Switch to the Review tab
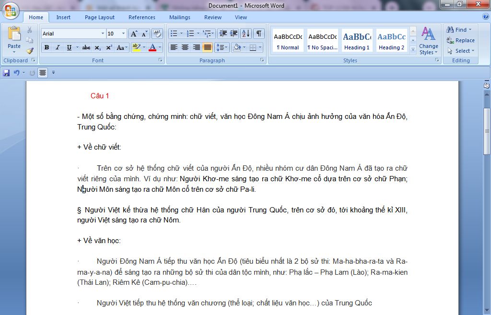The height and width of the screenshot is (315, 491). click(x=213, y=18)
